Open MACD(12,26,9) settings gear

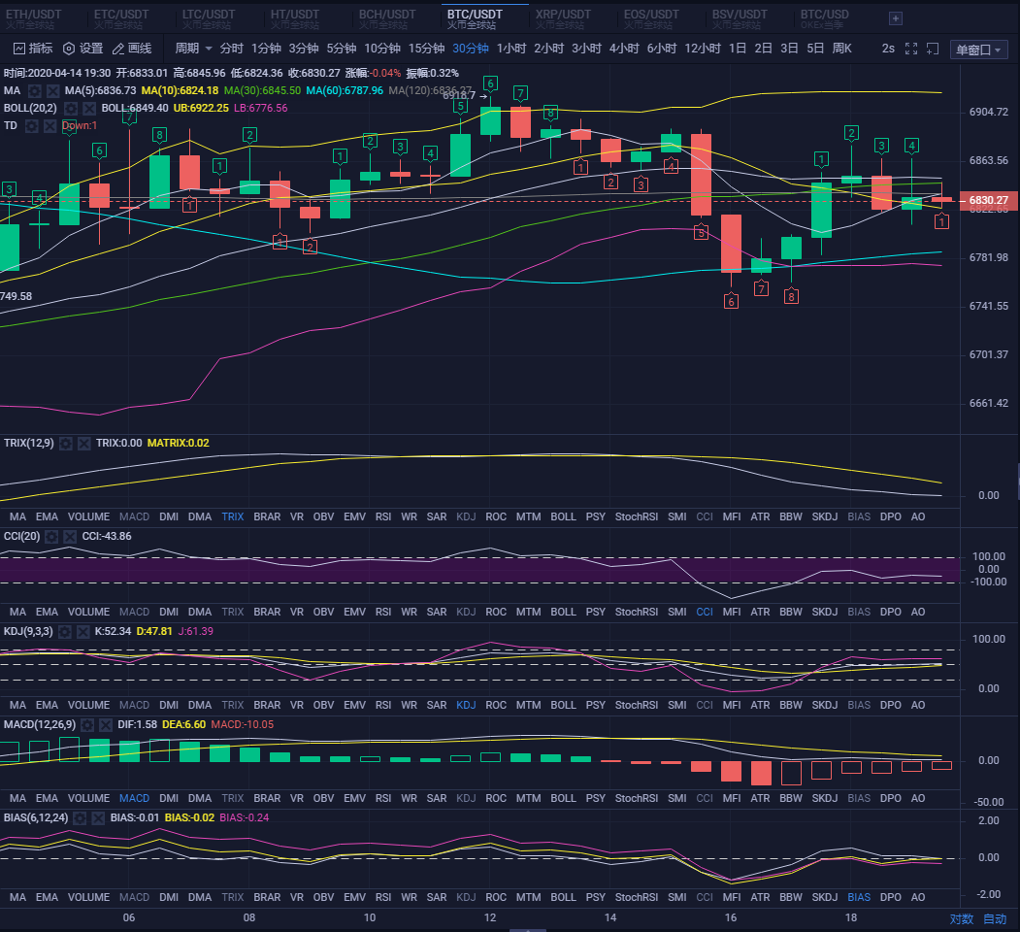click(x=87, y=725)
